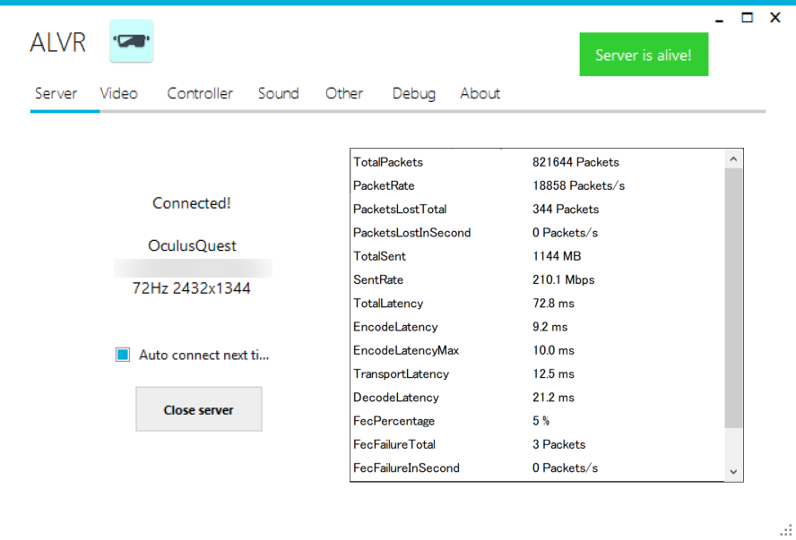The width and height of the screenshot is (796, 540).
Task: Select the TotalPackets row in statistics
Action: [536, 162]
